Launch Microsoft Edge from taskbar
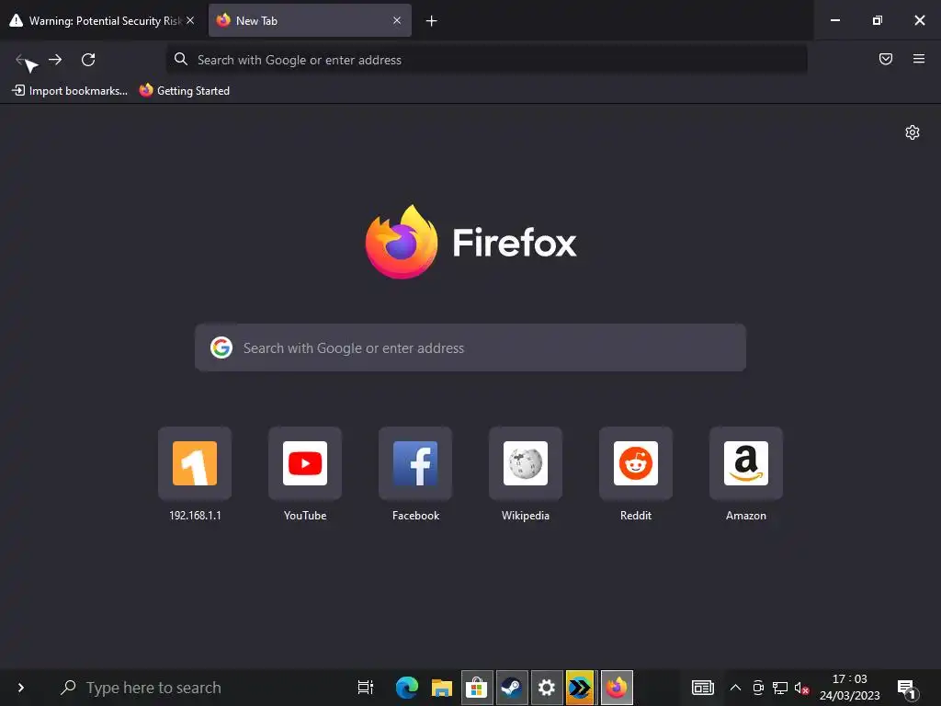941x706 pixels. pos(406,688)
